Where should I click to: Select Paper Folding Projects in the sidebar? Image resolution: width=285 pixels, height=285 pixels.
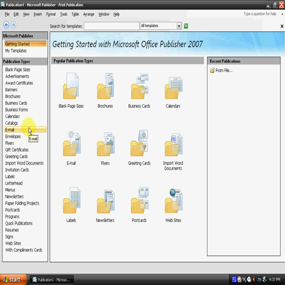(x=22, y=203)
